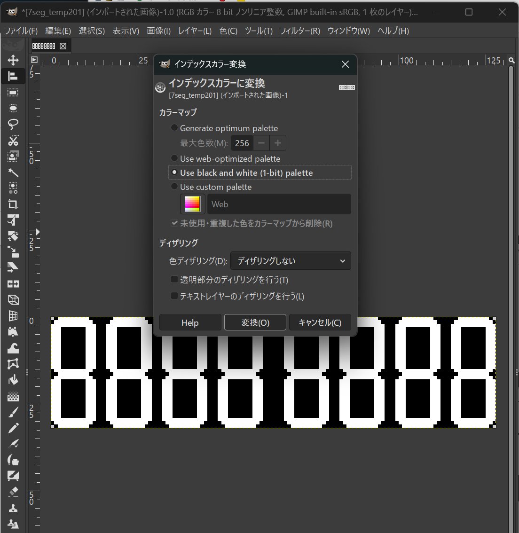The width and height of the screenshot is (519, 533).
Task: Select the Move tool in the toolbox
Action: click(x=13, y=60)
